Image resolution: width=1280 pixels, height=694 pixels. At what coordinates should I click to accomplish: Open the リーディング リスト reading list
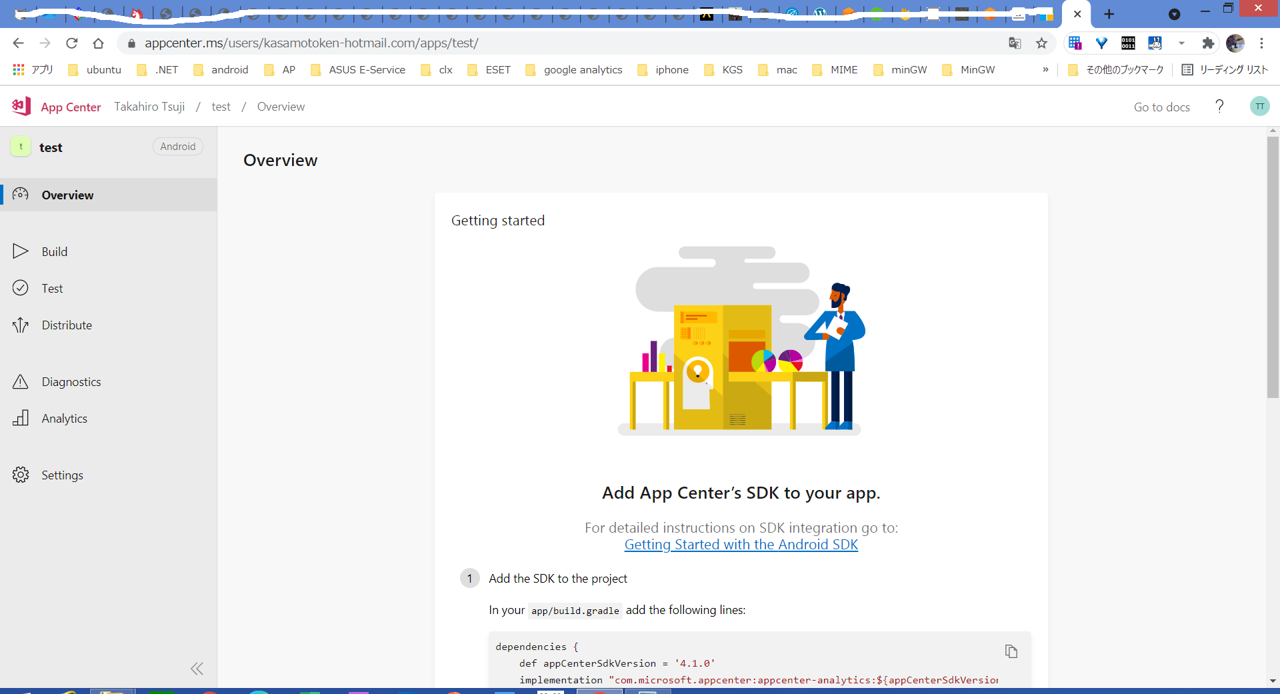click(x=1225, y=69)
